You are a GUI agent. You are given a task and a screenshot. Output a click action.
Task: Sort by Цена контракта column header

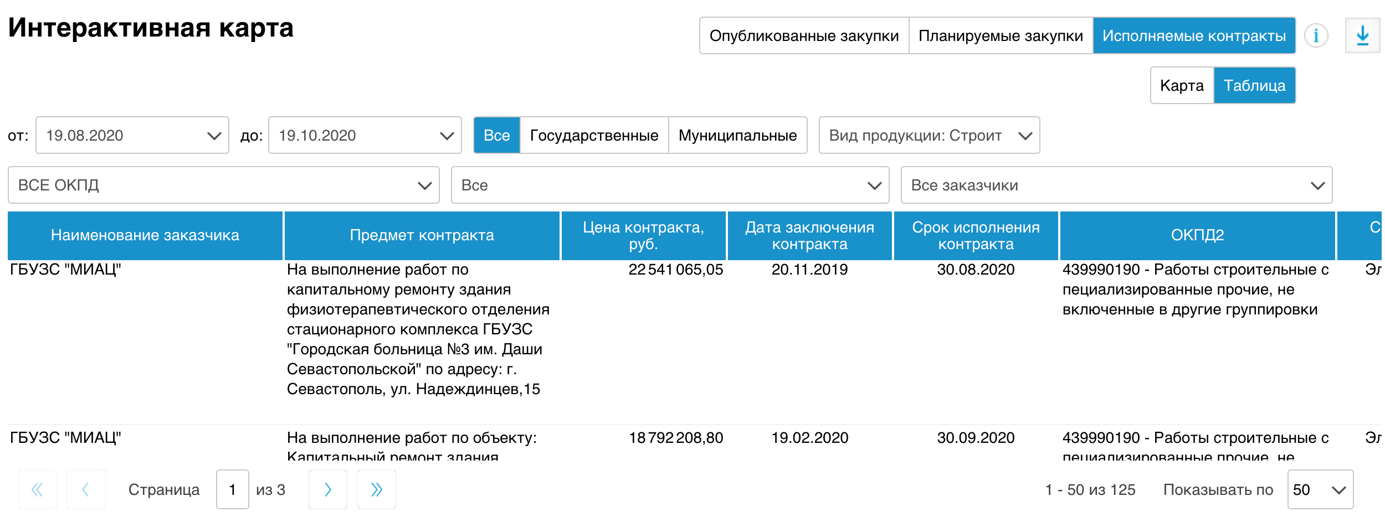click(643, 236)
